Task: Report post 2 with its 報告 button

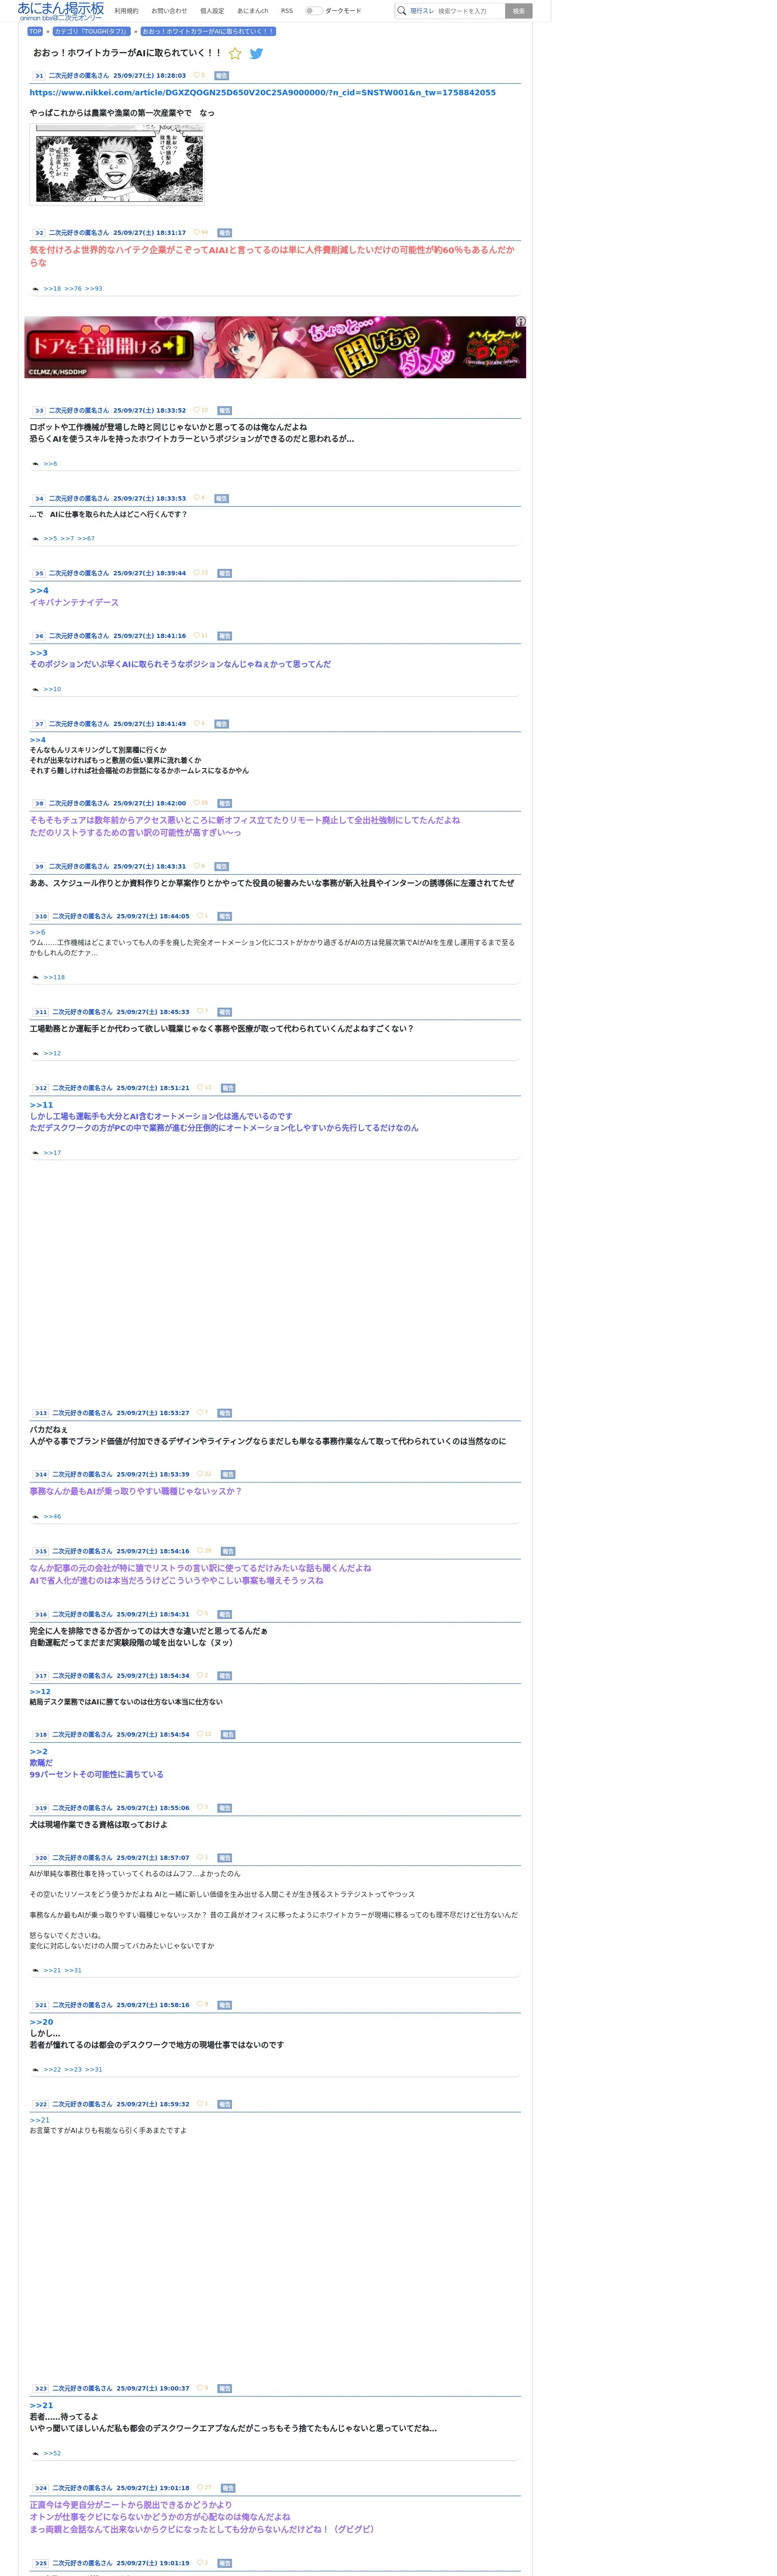Action: (225, 233)
